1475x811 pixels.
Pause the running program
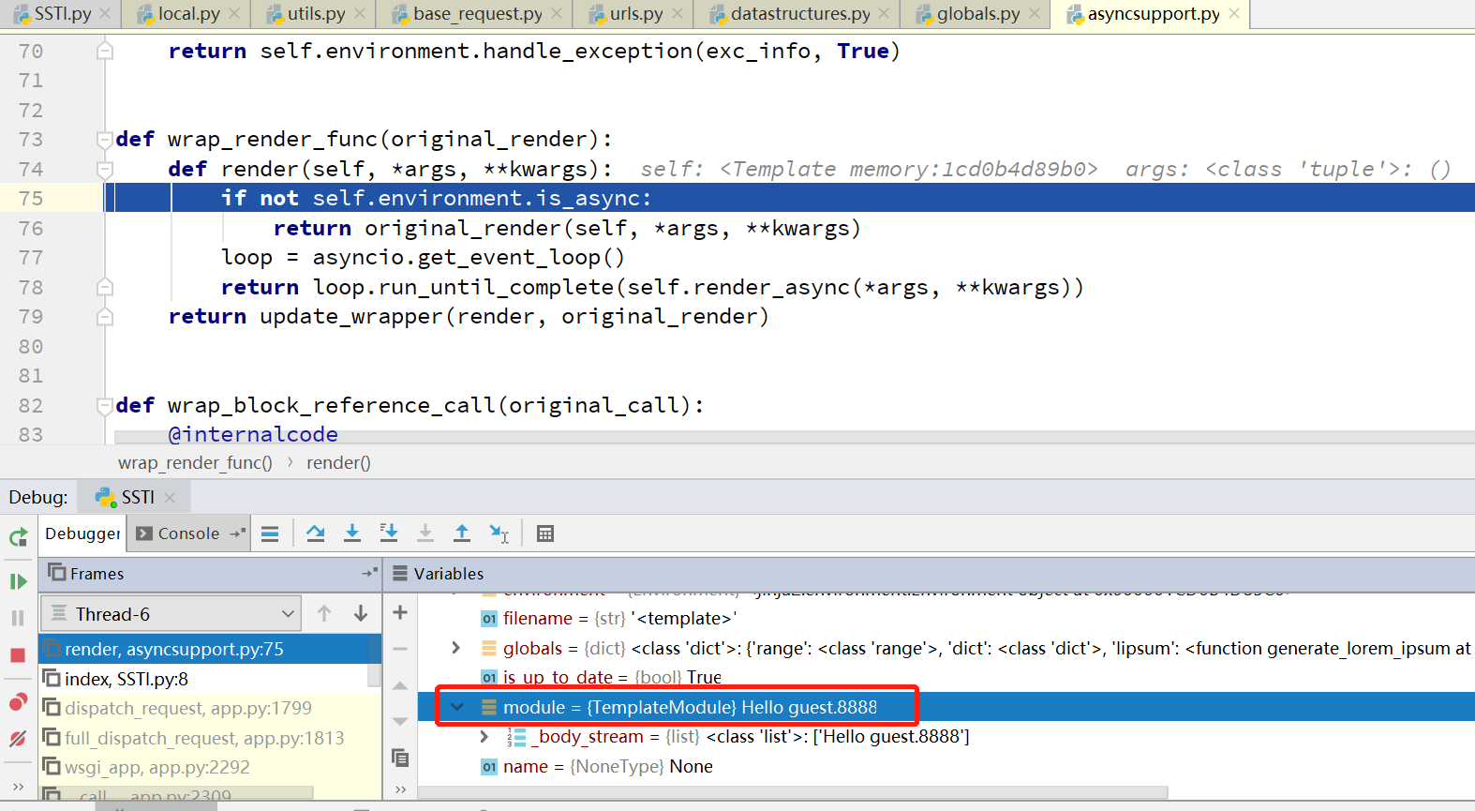click(x=18, y=618)
